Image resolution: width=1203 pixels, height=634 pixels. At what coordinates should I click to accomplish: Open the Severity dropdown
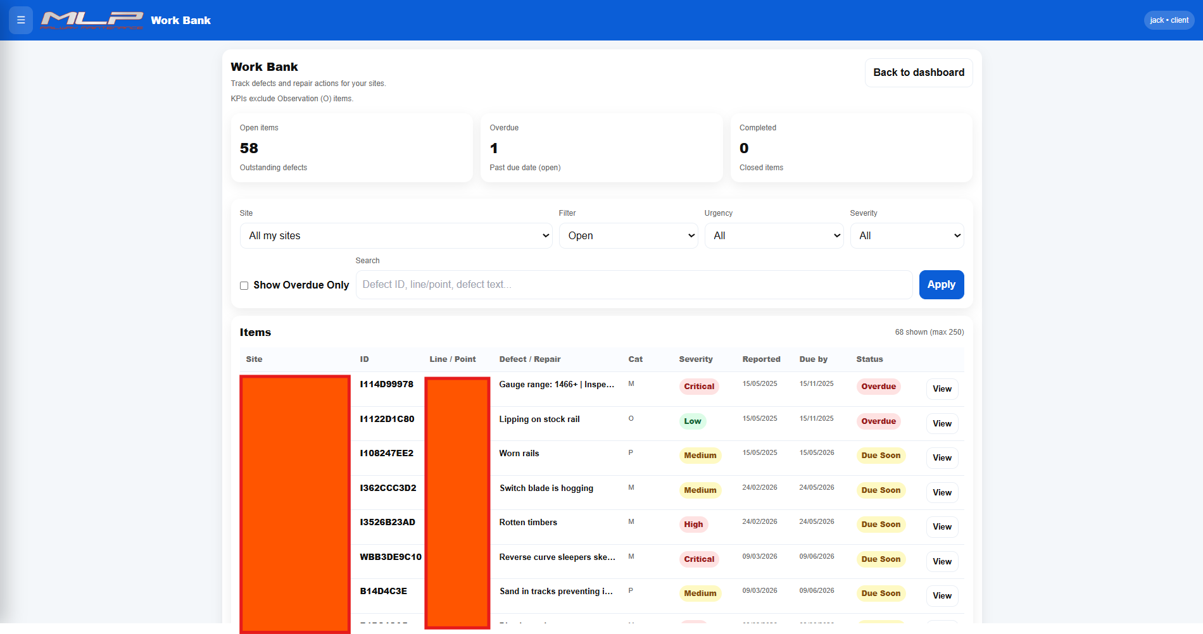point(907,235)
